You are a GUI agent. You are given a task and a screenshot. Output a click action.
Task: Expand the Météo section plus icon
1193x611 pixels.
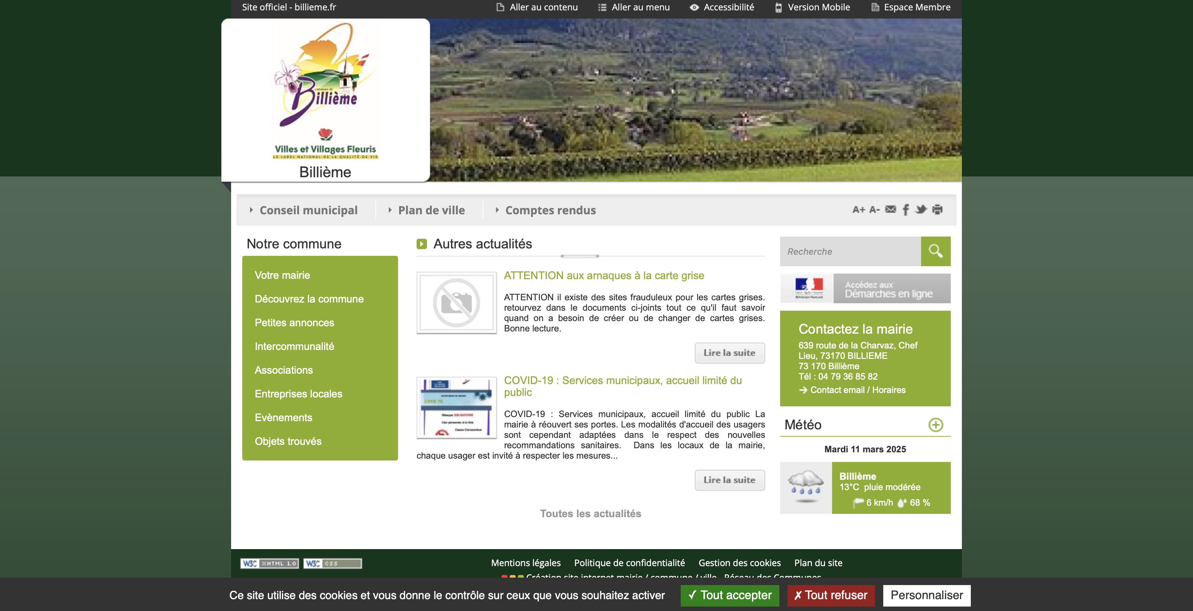(x=936, y=425)
